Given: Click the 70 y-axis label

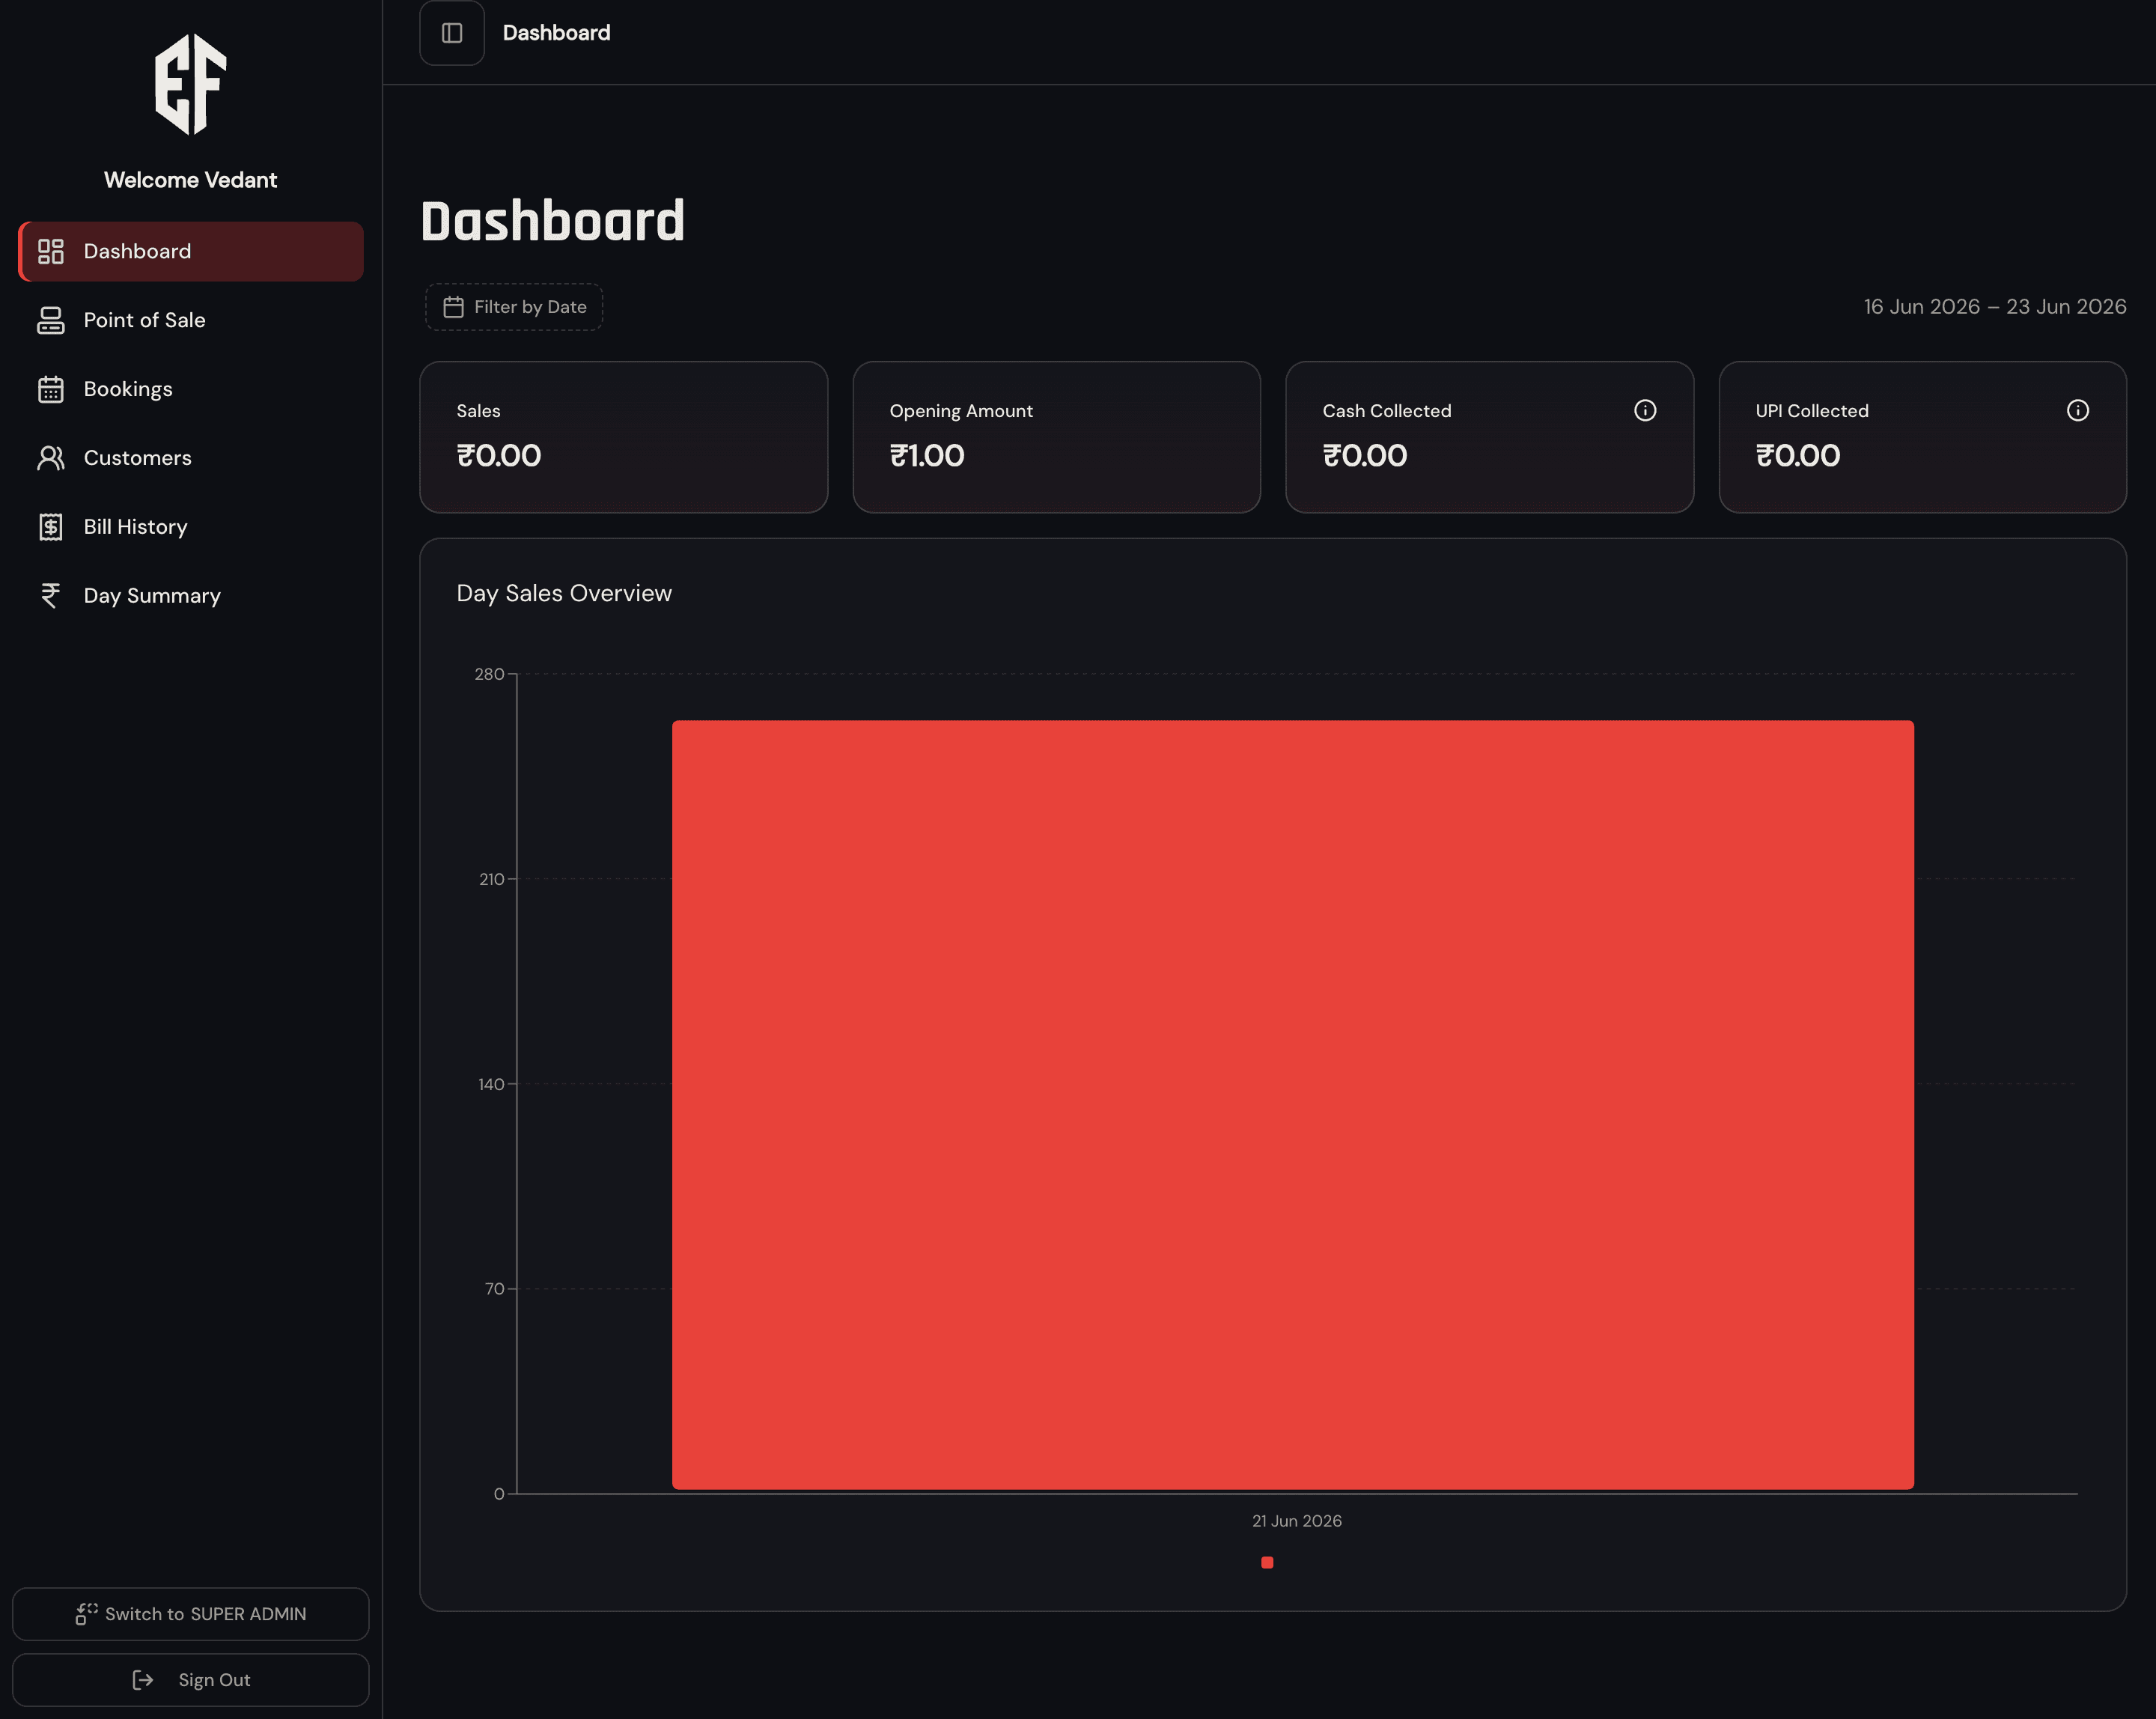Looking at the screenshot, I should tap(494, 1289).
